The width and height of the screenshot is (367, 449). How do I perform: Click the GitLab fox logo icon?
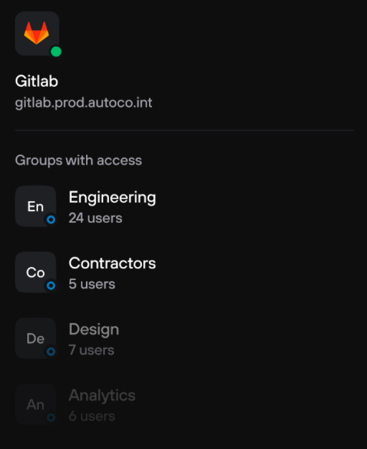(37, 34)
